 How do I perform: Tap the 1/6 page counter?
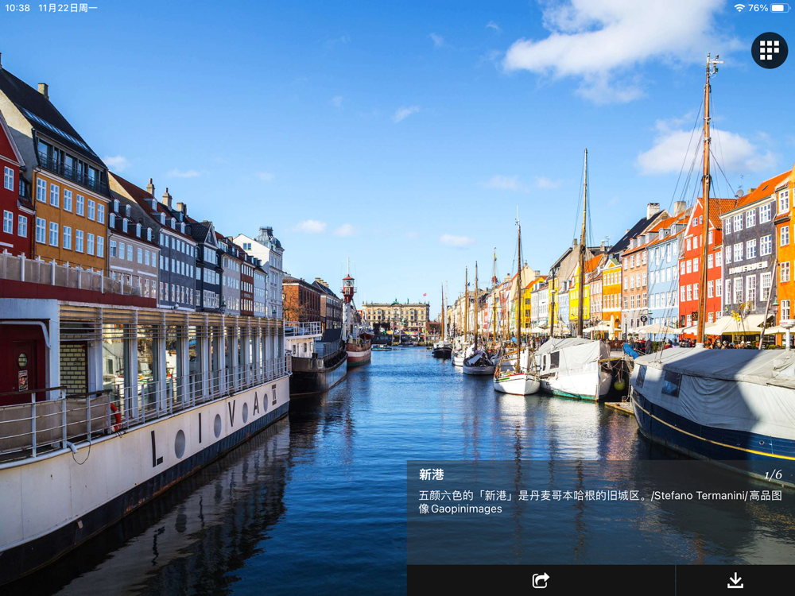774,475
